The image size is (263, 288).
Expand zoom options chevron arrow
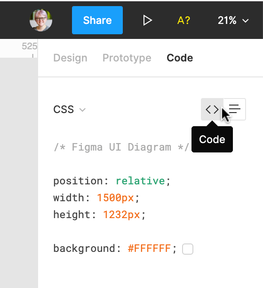(246, 21)
